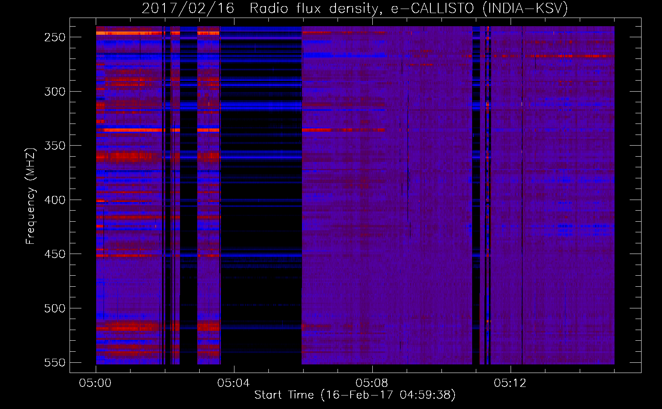Screen dimensions: 662x409
Task: Click the 05:00 time tick label
Action: (95, 383)
